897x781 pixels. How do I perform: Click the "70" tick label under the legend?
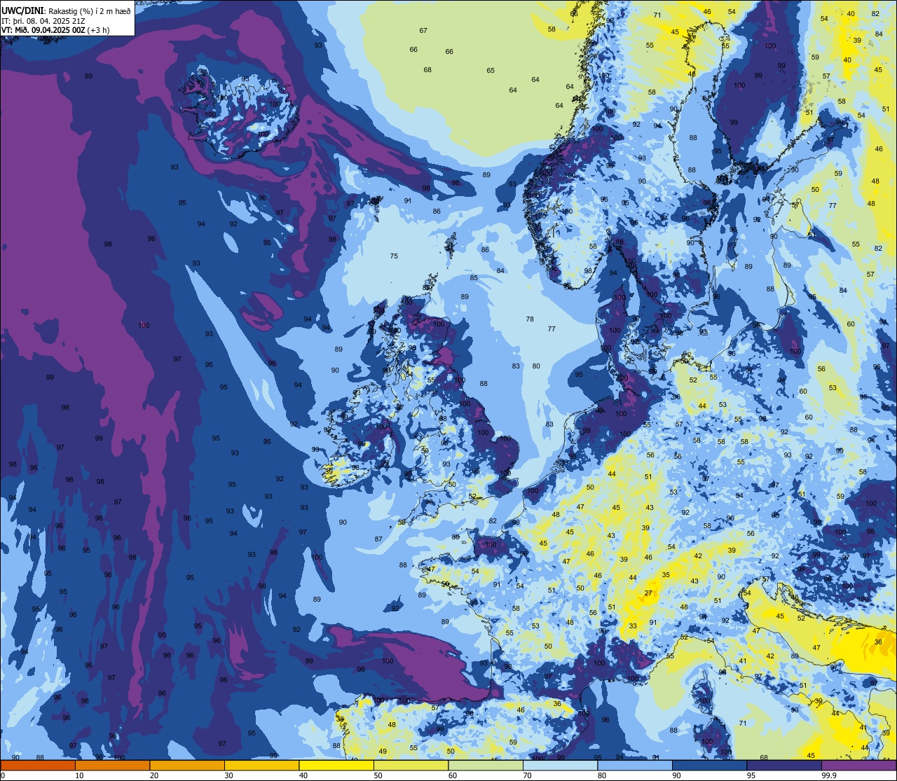(x=527, y=775)
